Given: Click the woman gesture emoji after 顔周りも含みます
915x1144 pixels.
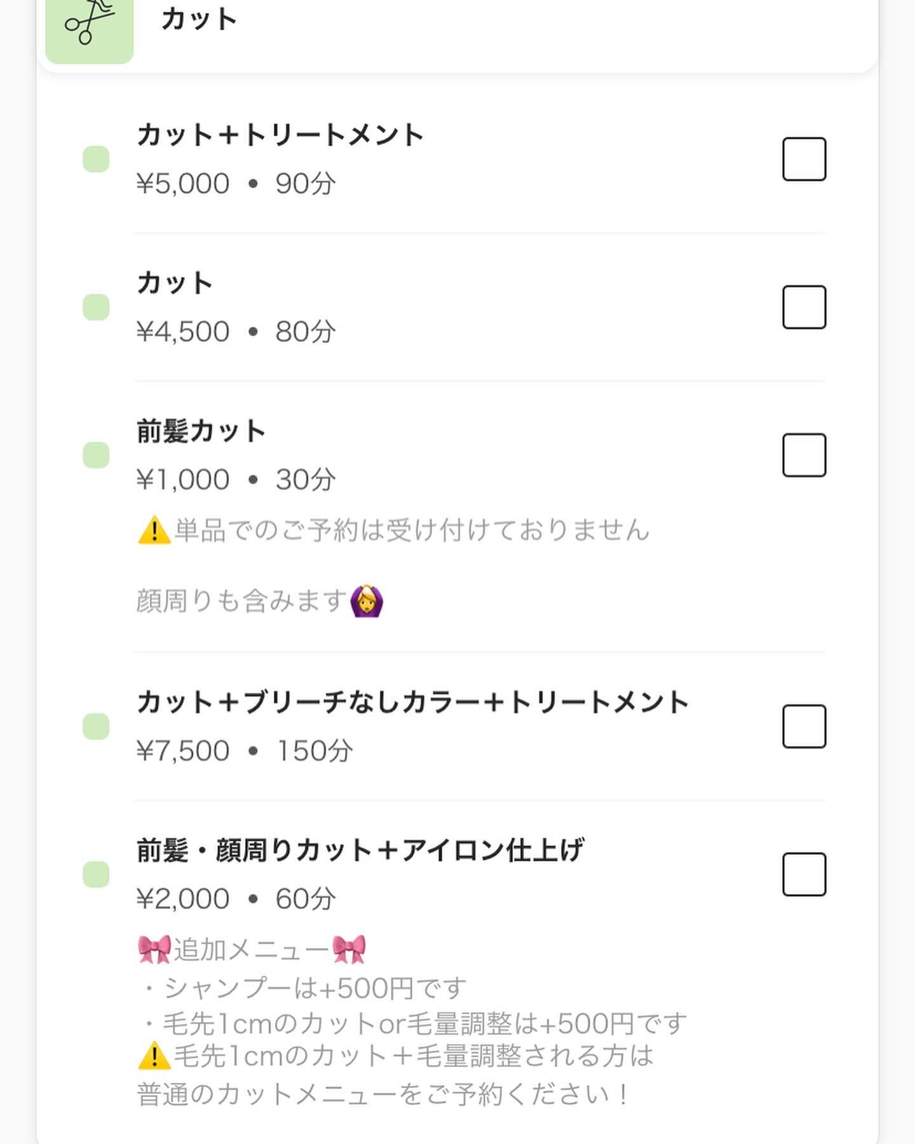Looking at the screenshot, I should [367, 601].
